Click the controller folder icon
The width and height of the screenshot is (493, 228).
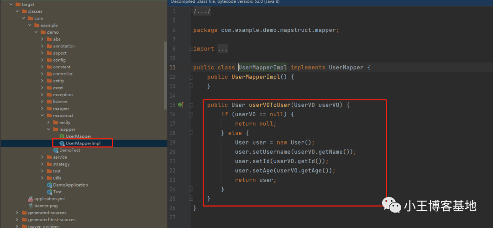49,74
